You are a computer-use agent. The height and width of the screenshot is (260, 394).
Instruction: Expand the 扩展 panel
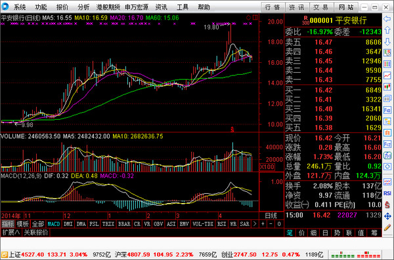(x=11, y=232)
